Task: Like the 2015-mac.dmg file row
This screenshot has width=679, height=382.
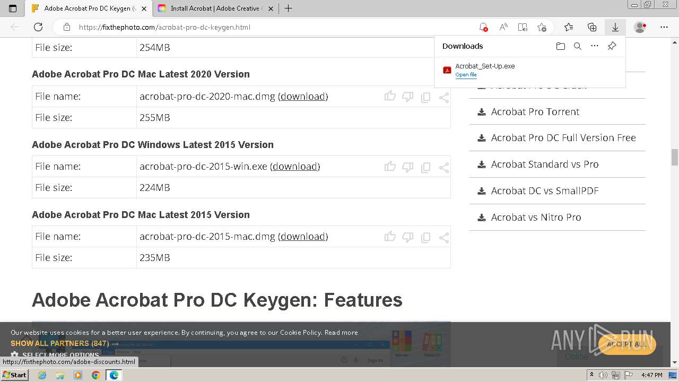Action: click(x=390, y=236)
